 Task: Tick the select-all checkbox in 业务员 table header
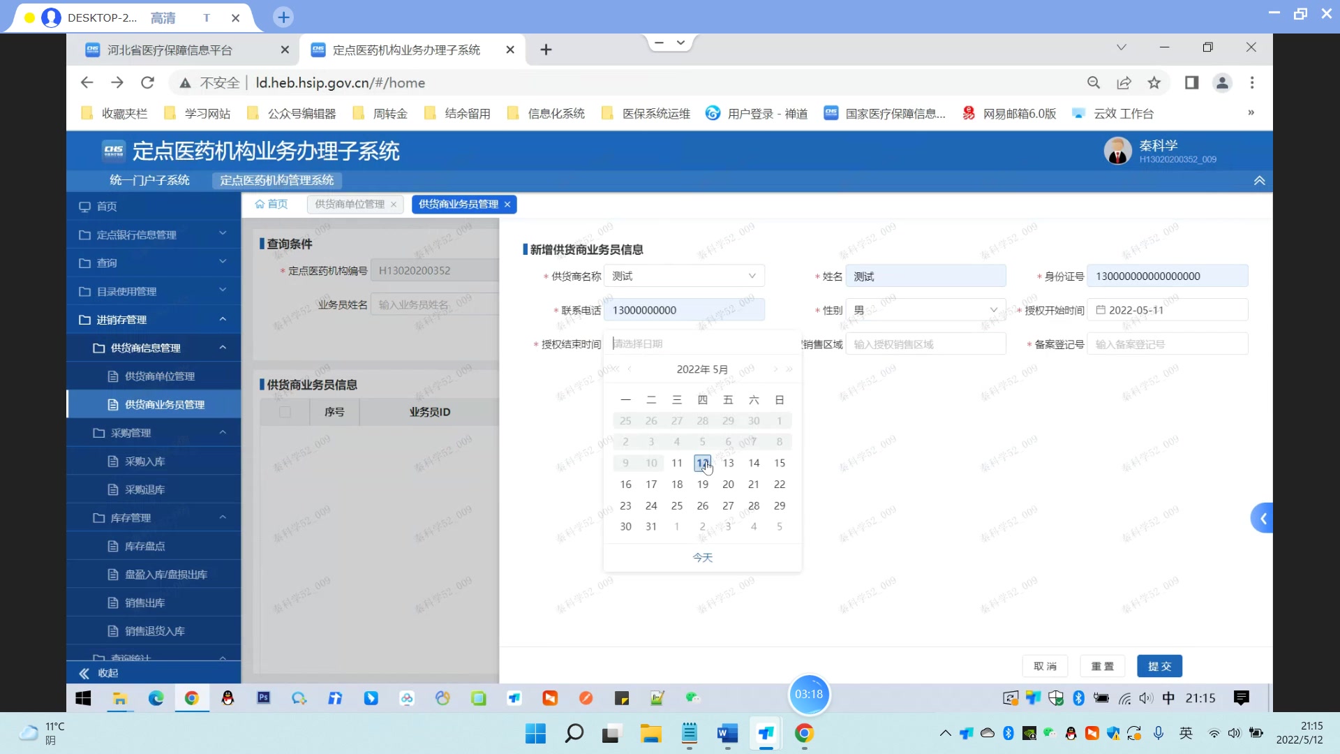click(x=285, y=412)
